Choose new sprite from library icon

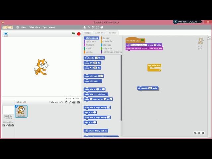[x=66, y=102]
